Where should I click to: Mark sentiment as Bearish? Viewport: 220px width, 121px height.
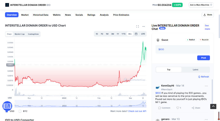coord(204,40)
